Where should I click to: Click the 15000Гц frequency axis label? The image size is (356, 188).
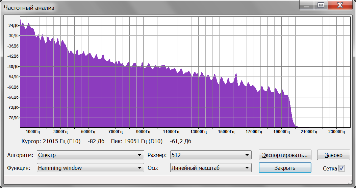(x=226, y=131)
